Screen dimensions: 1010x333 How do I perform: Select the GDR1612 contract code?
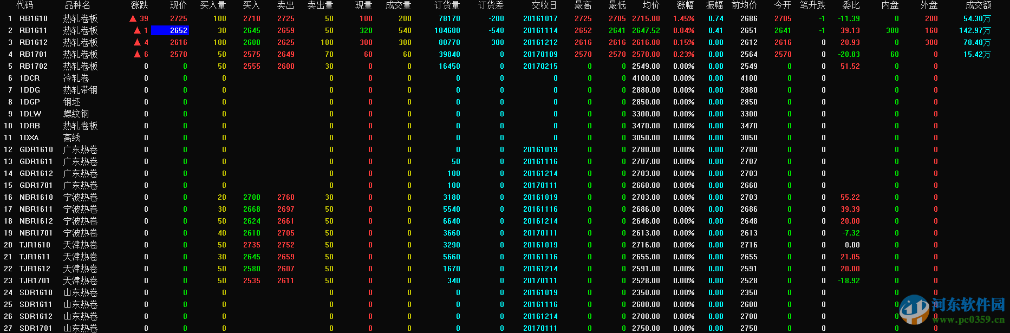coord(36,173)
